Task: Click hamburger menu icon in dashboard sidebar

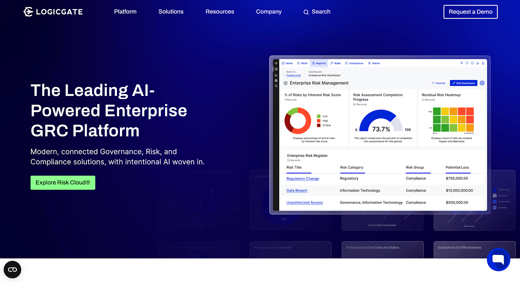Action: (x=276, y=63)
